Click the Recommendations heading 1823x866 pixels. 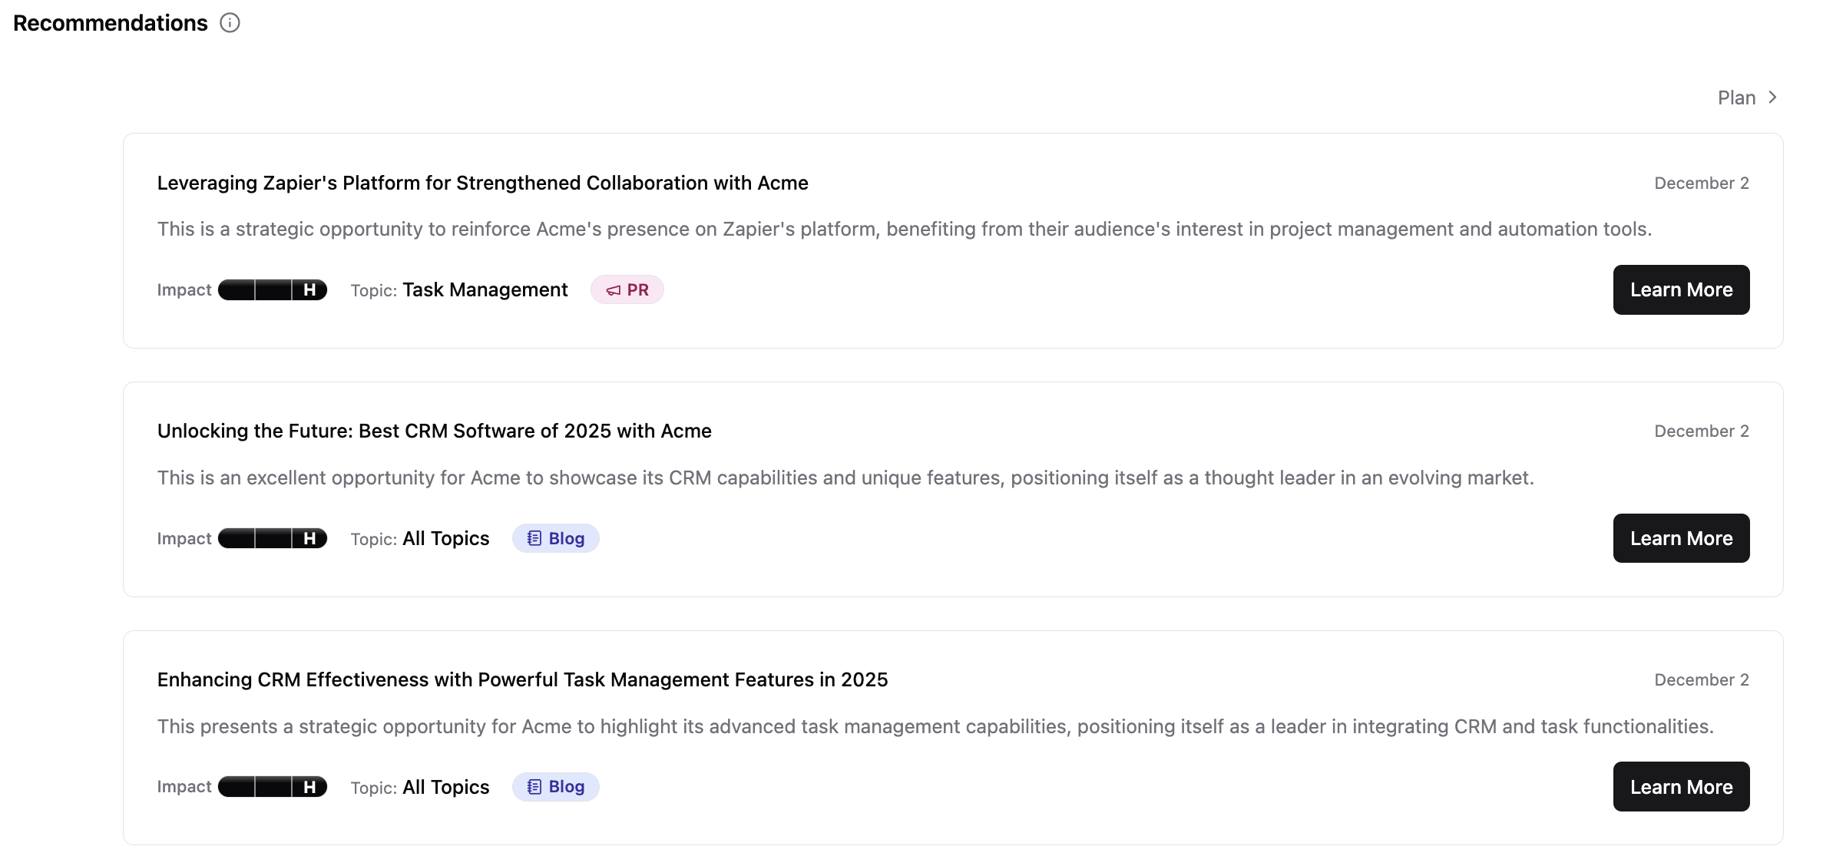click(x=111, y=23)
